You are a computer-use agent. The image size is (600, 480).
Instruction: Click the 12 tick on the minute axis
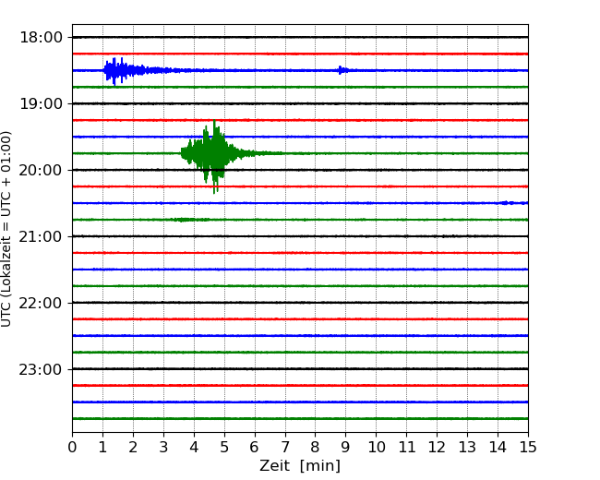tap(437, 447)
